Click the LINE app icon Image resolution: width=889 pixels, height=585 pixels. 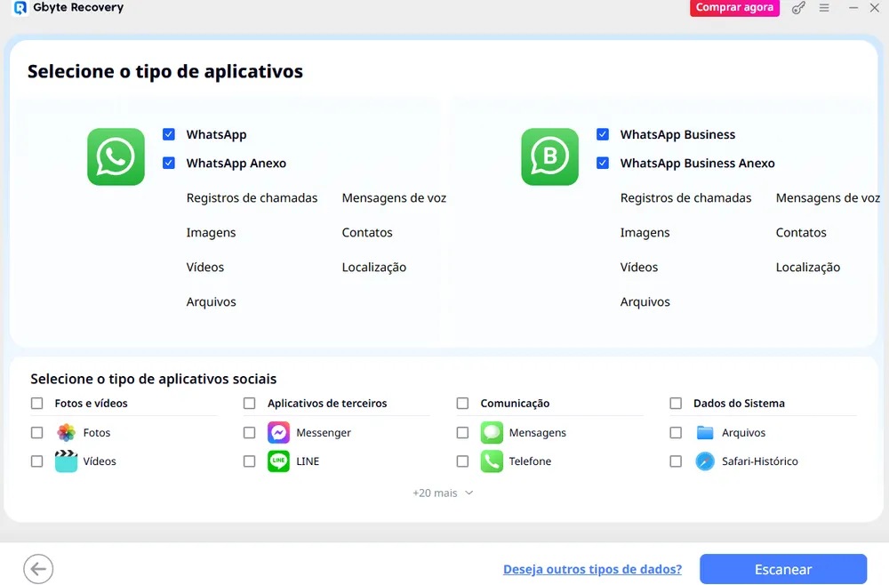pos(279,461)
